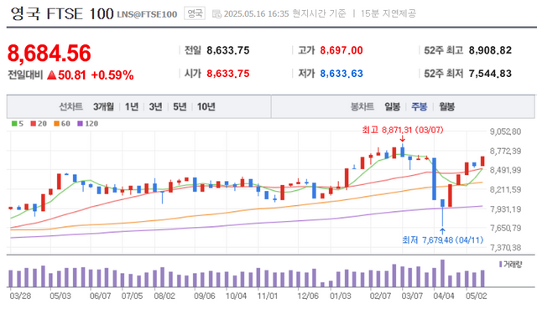Select the 일봉 candle chart

[x=392, y=106]
